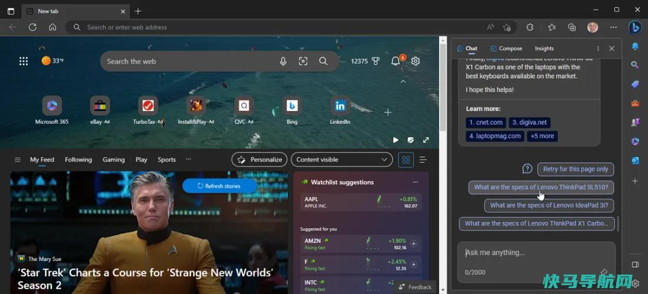Play the background video
The height and width of the screenshot is (294, 648).
396,140
